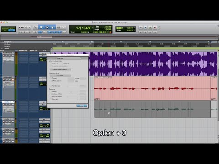Mute the LIVE BASS track
Viewport: 219px width, 164px height.
pyautogui.click(x=13, y=80)
